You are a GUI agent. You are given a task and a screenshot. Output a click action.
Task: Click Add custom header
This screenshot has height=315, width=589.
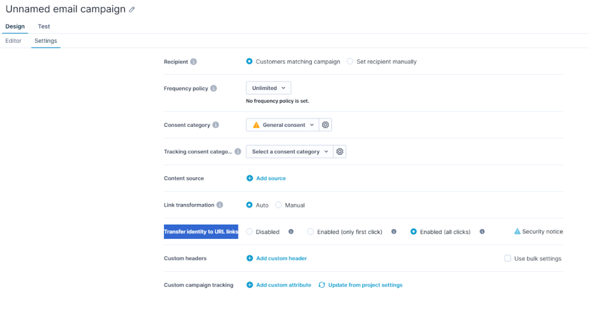tap(281, 258)
